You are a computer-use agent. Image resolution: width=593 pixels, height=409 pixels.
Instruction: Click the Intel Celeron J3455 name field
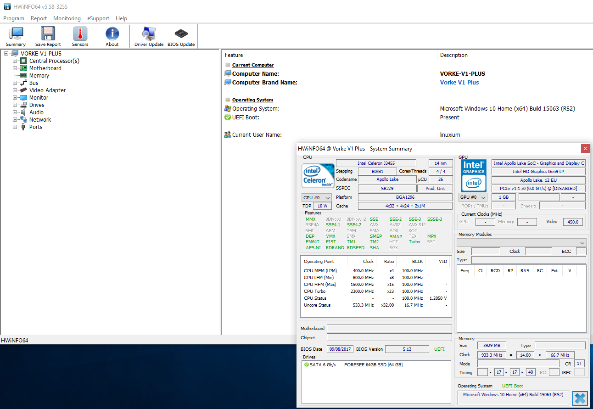coord(376,163)
